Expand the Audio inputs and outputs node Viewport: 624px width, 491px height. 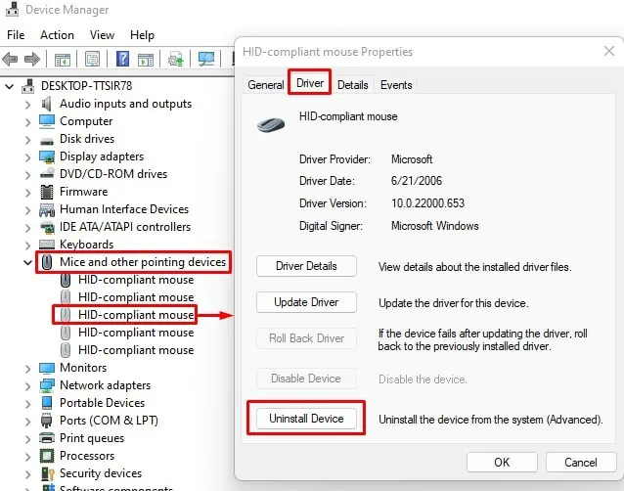pos(27,105)
